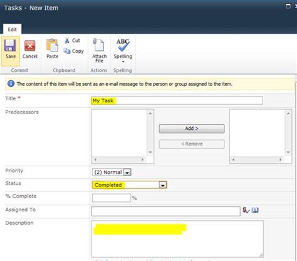Click the Cut scissors icon
Viewport: 297px width, 261px height.
(67, 40)
